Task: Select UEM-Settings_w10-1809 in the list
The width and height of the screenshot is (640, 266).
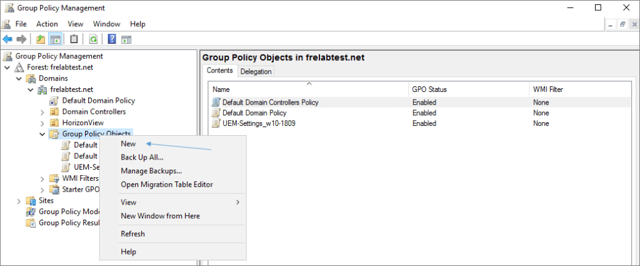Action: point(259,124)
